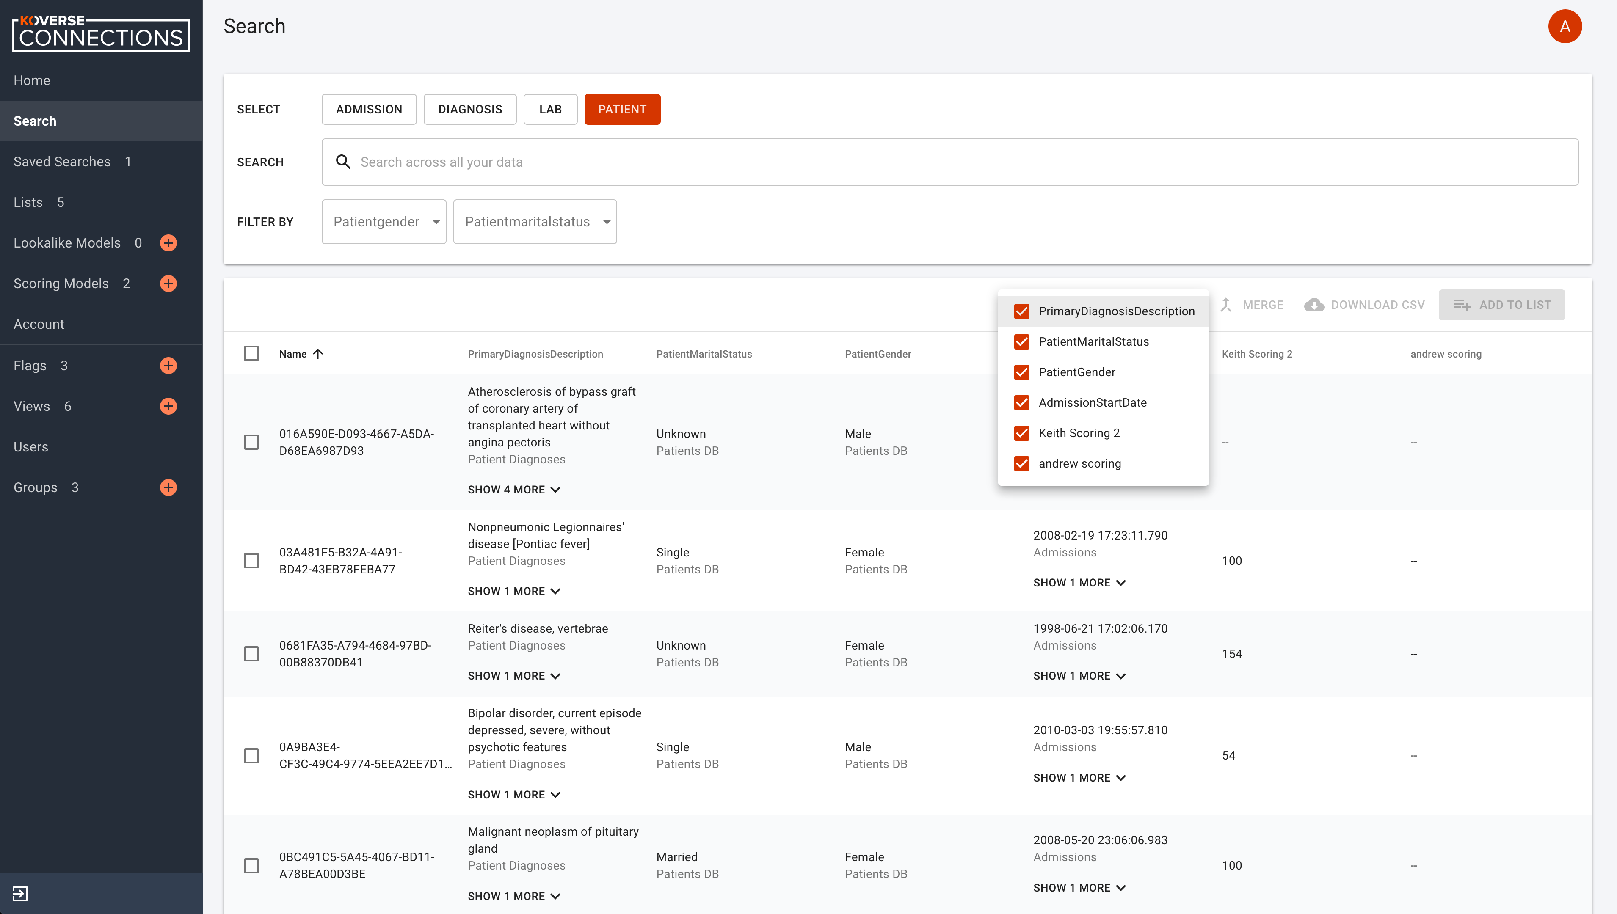
Task: Select the PATIENT entity button
Action: tap(622, 109)
